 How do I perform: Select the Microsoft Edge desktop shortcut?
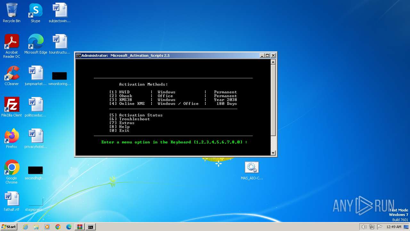pyautogui.click(x=36, y=44)
